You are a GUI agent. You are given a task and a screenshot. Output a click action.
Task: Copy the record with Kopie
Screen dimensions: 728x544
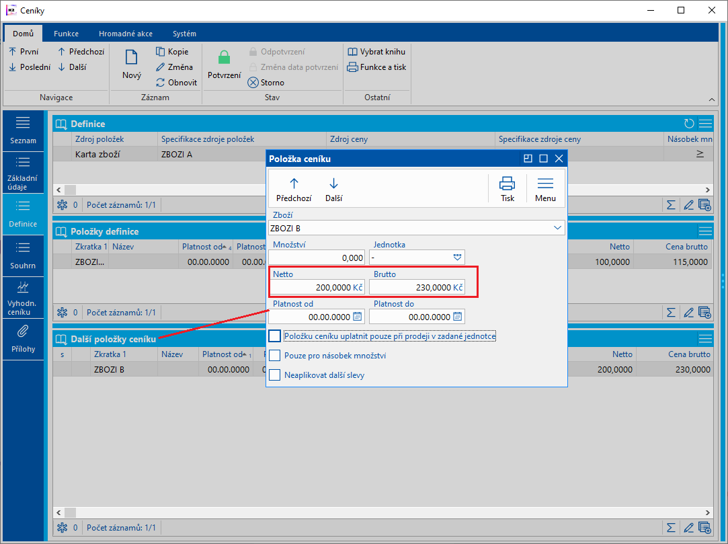(172, 52)
